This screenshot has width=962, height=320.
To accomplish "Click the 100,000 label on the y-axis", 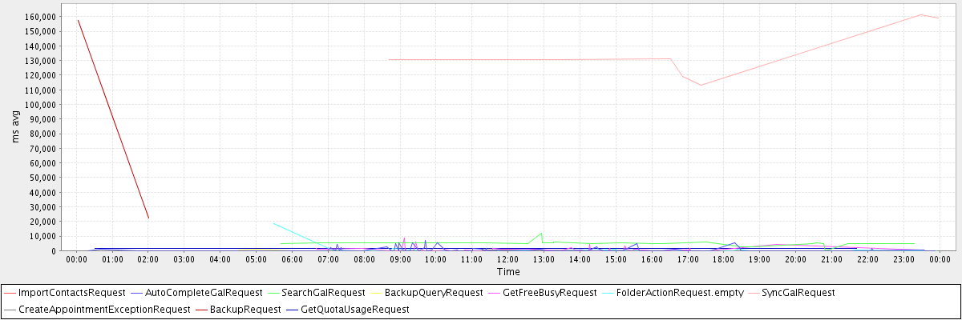I will click(x=40, y=104).
